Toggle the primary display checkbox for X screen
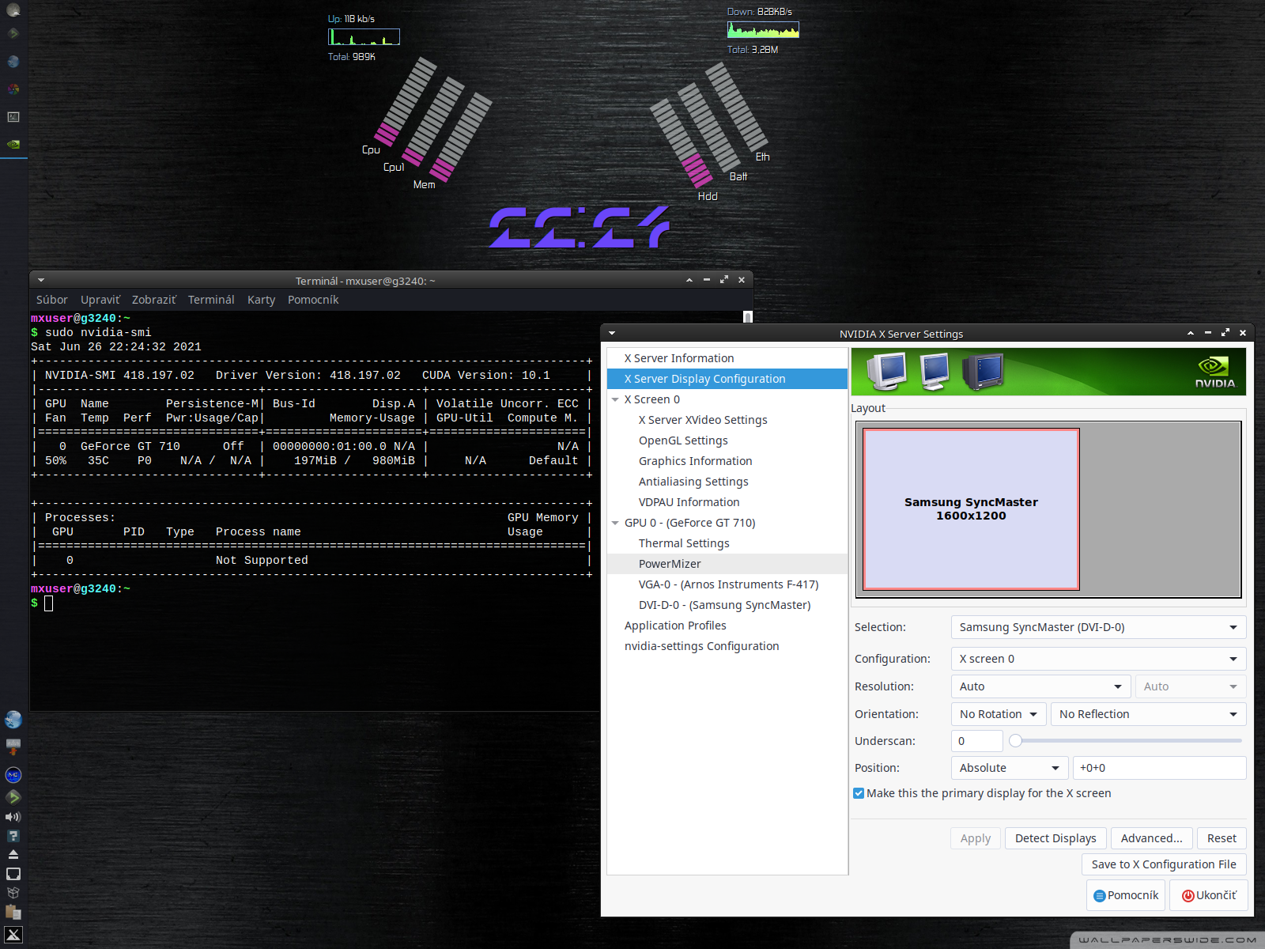The width and height of the screenshot is (1265, 949). click(859, 793)
